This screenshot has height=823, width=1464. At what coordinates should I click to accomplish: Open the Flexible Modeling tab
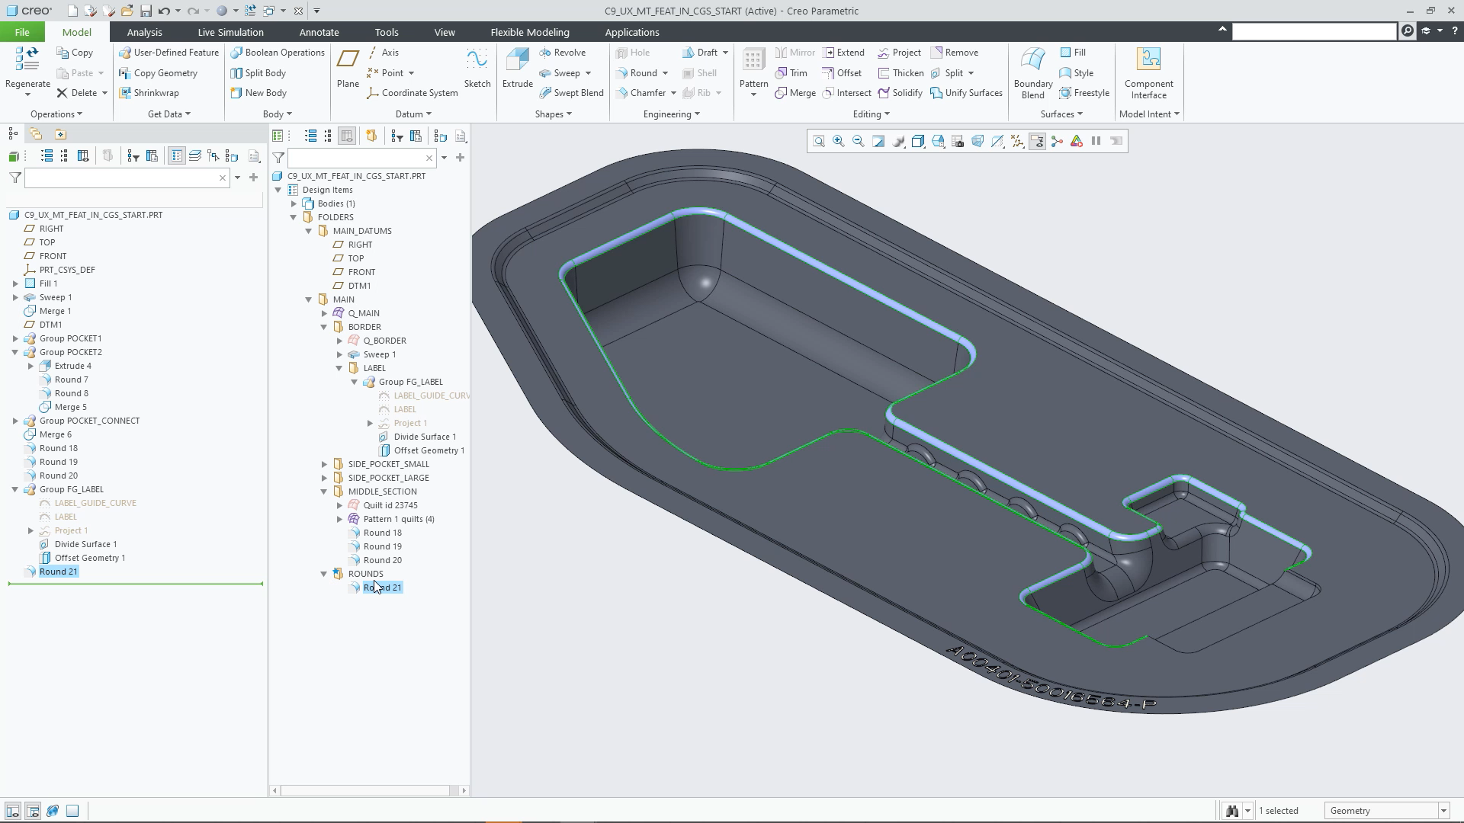530,32
